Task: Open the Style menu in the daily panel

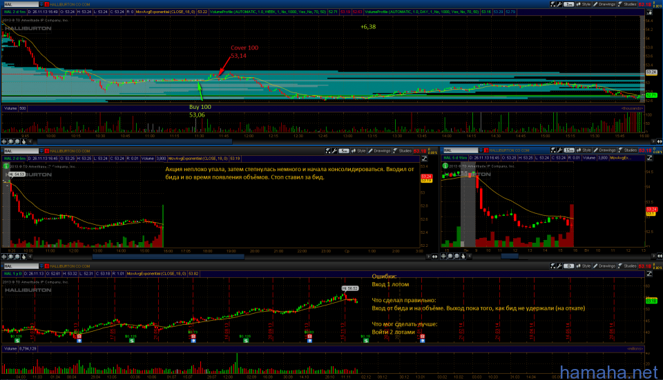Action: pyautogui.click(x=584, y=266)
